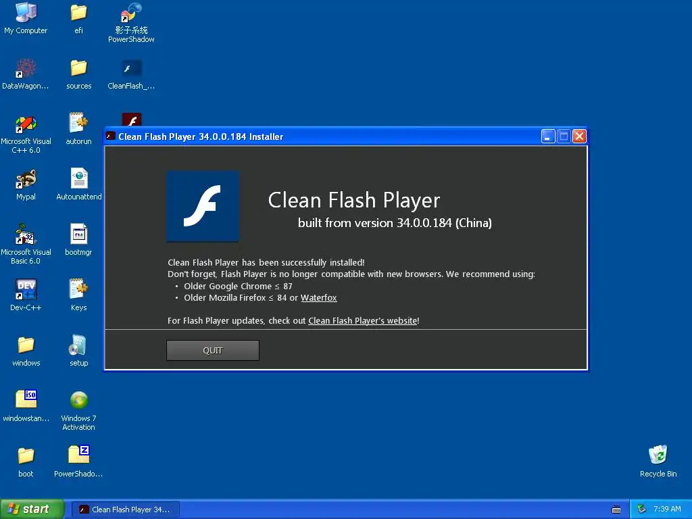Image resolution: width=692 pixels, height=519 pixels.
Task: Open the Clean Flash Player's website link
Action: click(x=362, y=321)
